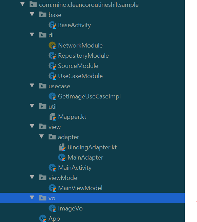This screenshot has height=222, width=197.
Task: Click the Mapper.kt Kotlin file icon
Action: click(53, 117)
